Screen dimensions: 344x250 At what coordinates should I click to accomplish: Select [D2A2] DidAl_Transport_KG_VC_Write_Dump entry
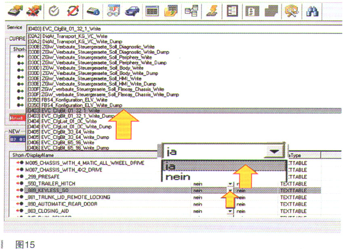75,42
